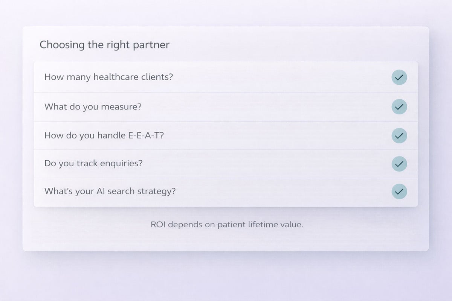Image resolution: width=452 pixels, height=301 pixels.
Task: Click the check icon beside track enquiries
Action: [x=399, y=164]
